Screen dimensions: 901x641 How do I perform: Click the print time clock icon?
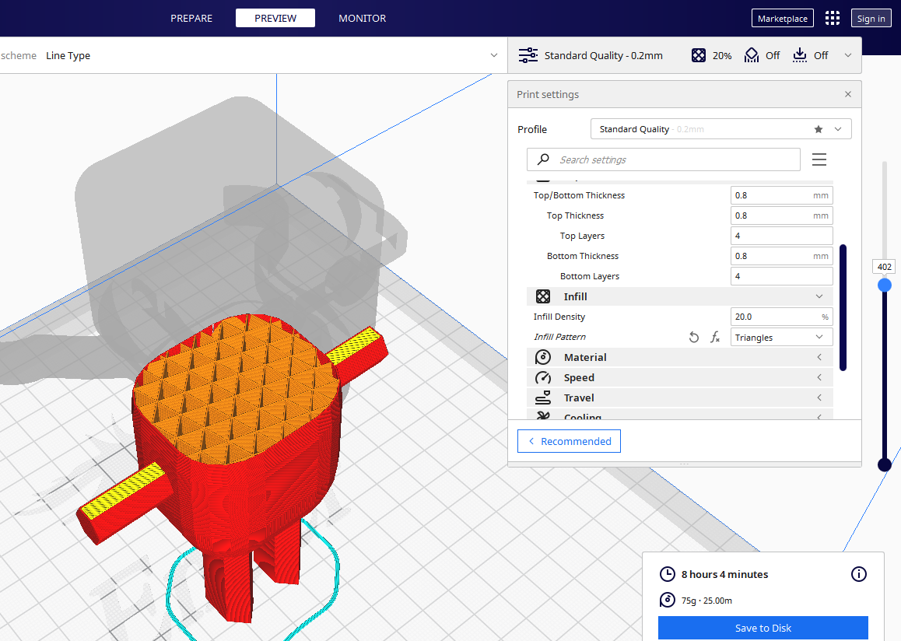tap(667, 574)
